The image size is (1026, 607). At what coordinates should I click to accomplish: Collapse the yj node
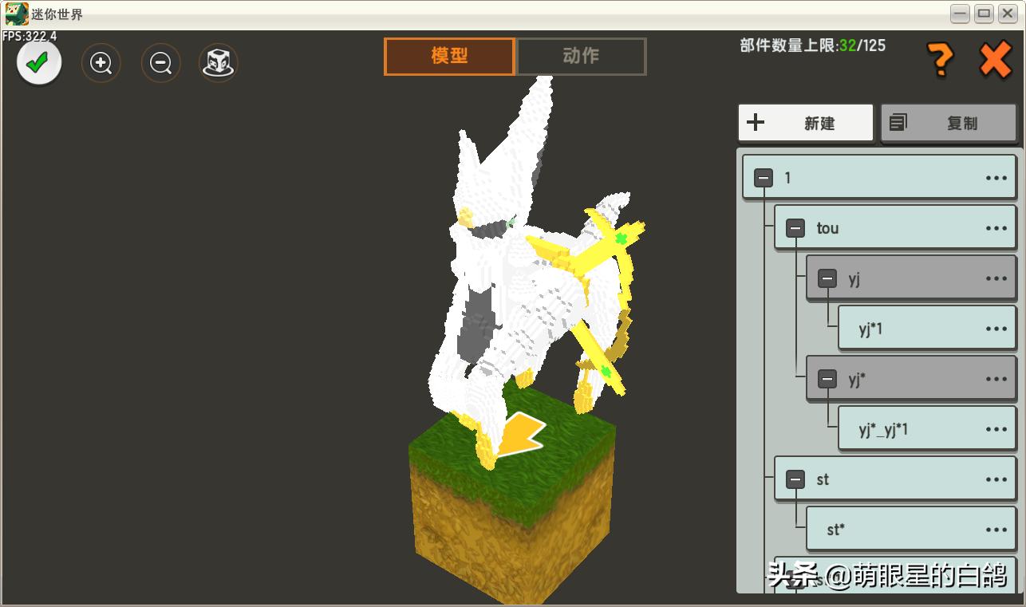(827, 278)
